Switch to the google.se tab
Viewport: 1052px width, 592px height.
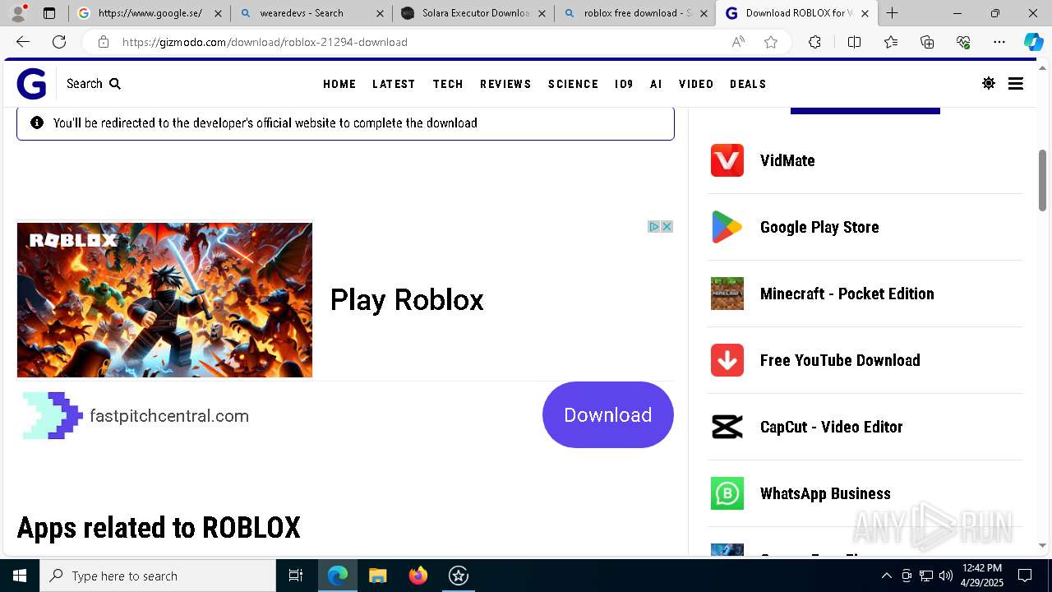[x=150, y=13]
